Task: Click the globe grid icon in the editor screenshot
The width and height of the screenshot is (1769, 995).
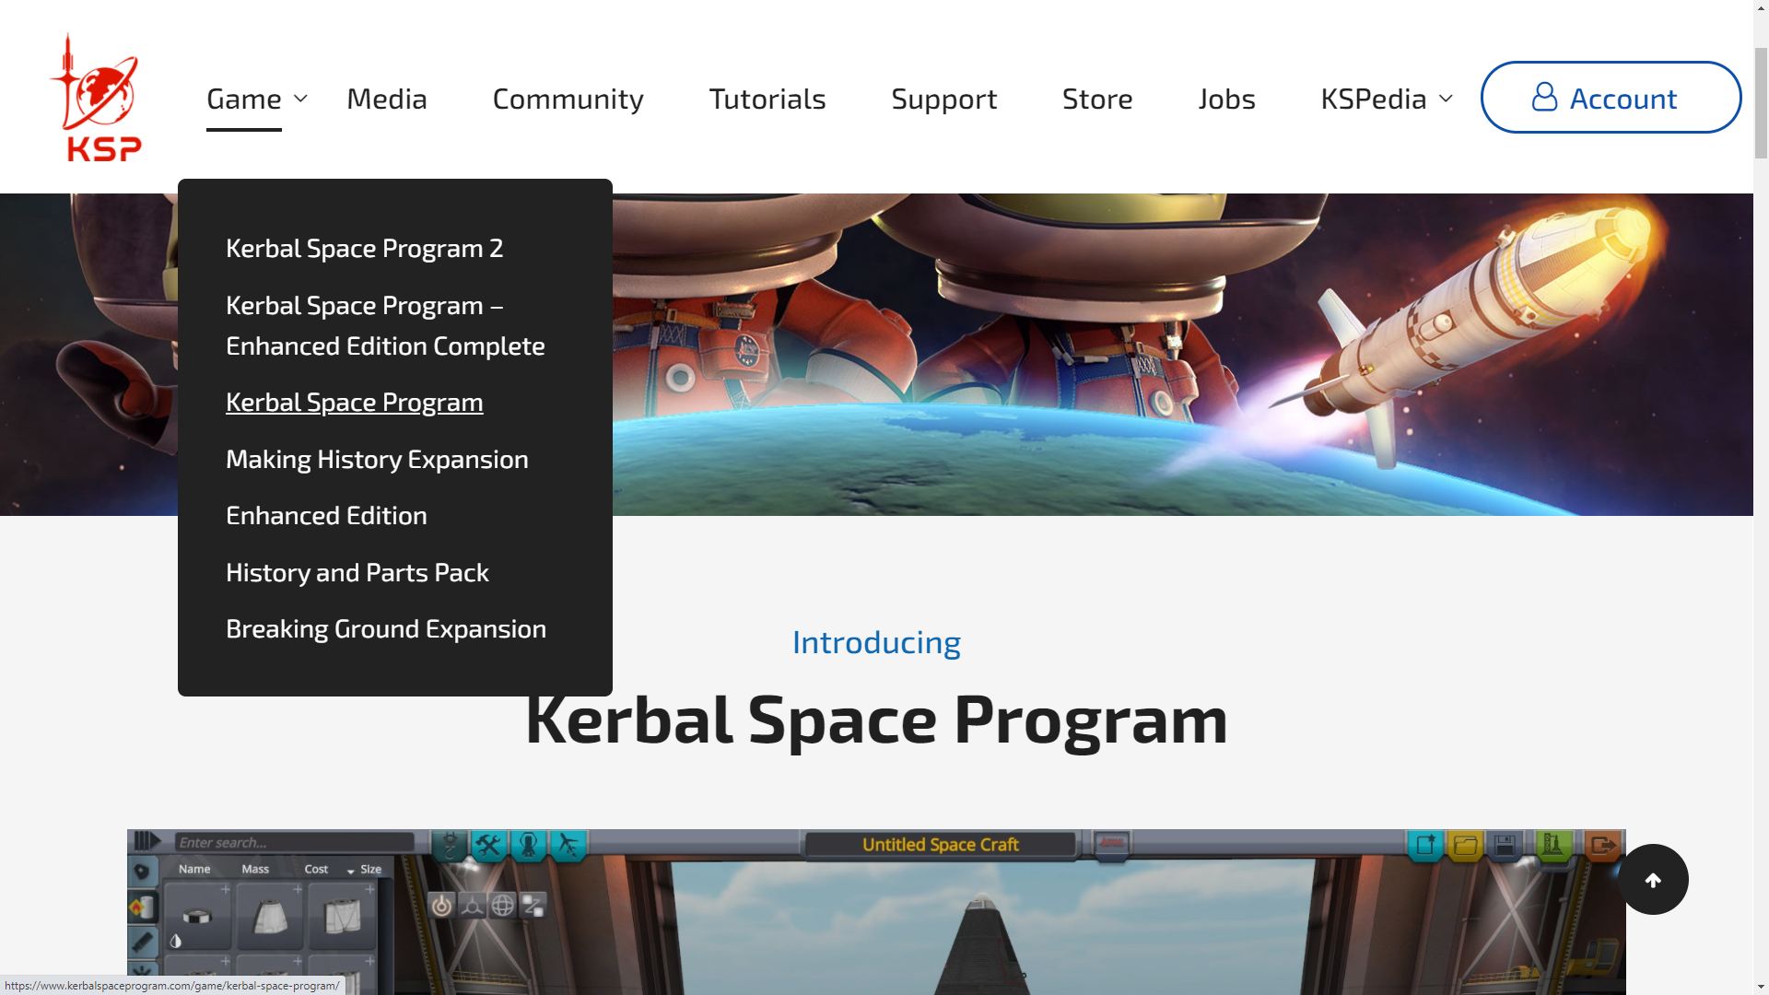Action: click(503, 906)
